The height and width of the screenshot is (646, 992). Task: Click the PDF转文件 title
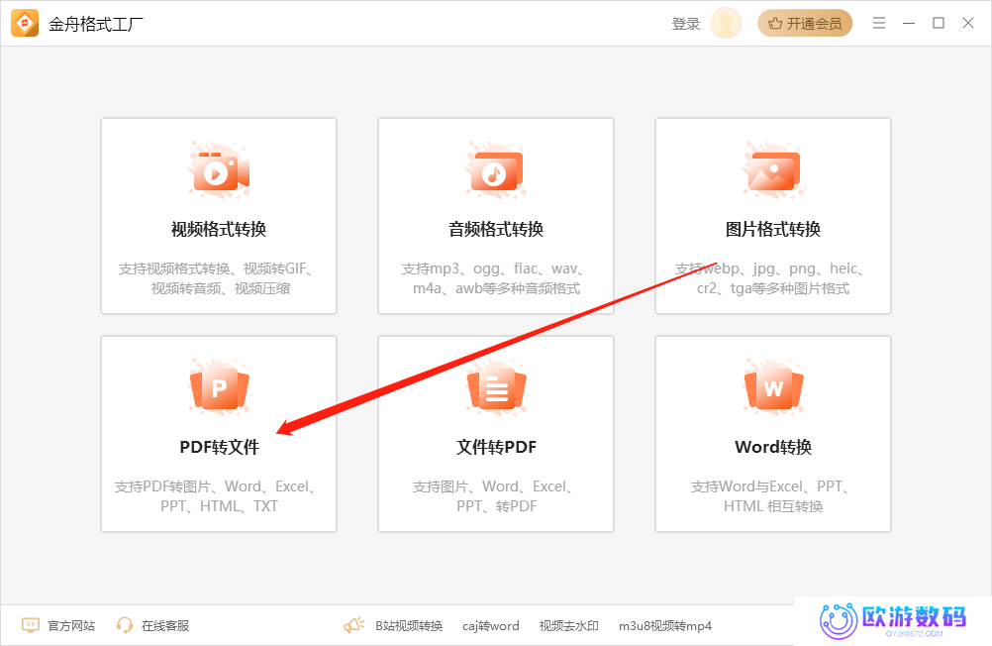(220, 447)
